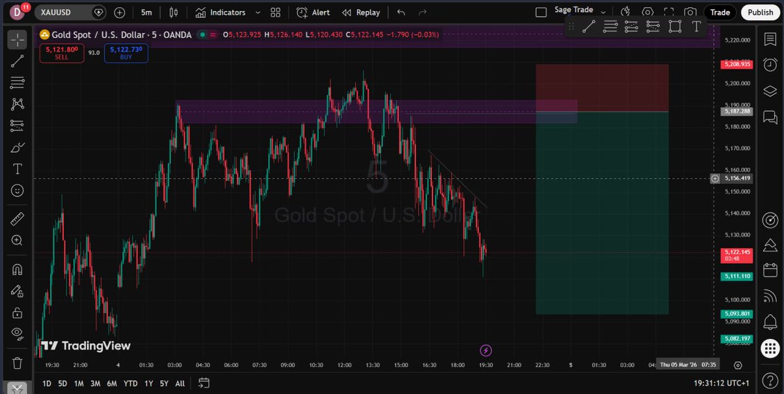Image resolution: width=784 pixels, height=394 pixels.
Task: Click the Trade button
Action: pos(720,12)
